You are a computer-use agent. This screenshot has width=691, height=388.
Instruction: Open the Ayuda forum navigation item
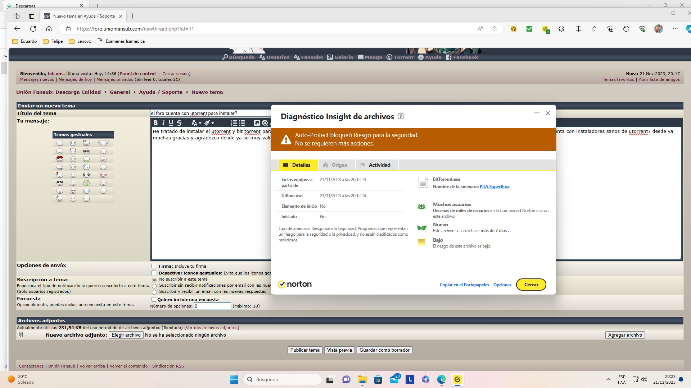tap(430, 57)
